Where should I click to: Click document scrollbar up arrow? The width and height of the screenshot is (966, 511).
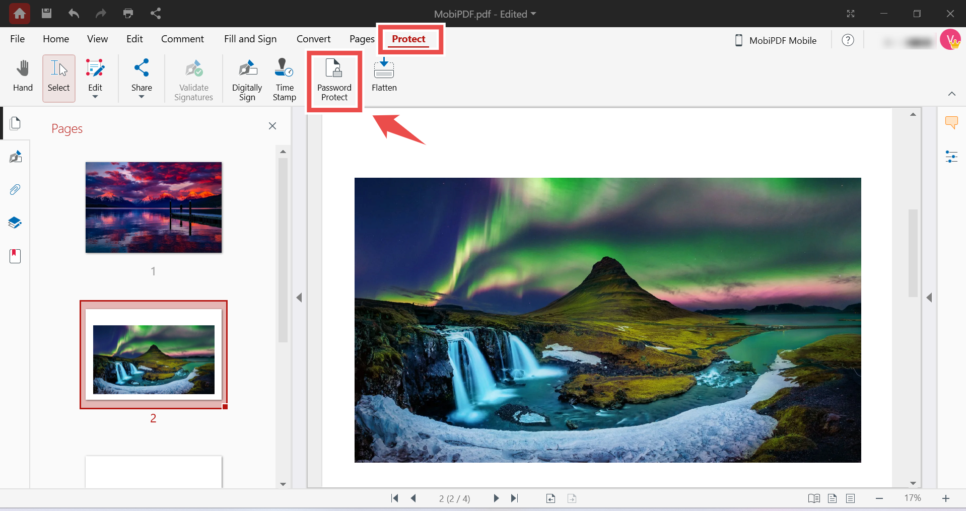(913, 114)
